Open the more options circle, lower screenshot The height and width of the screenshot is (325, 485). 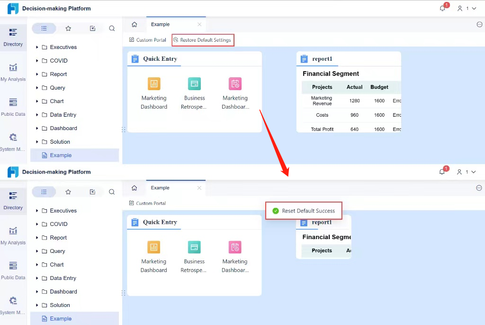coord(479,188)
